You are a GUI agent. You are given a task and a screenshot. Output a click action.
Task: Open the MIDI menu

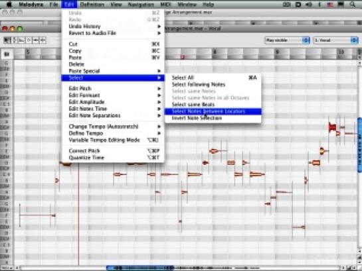(165, 5)
